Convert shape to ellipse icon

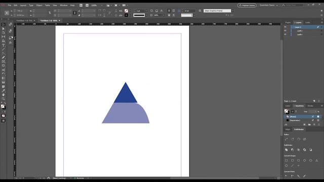click(310, 160)
